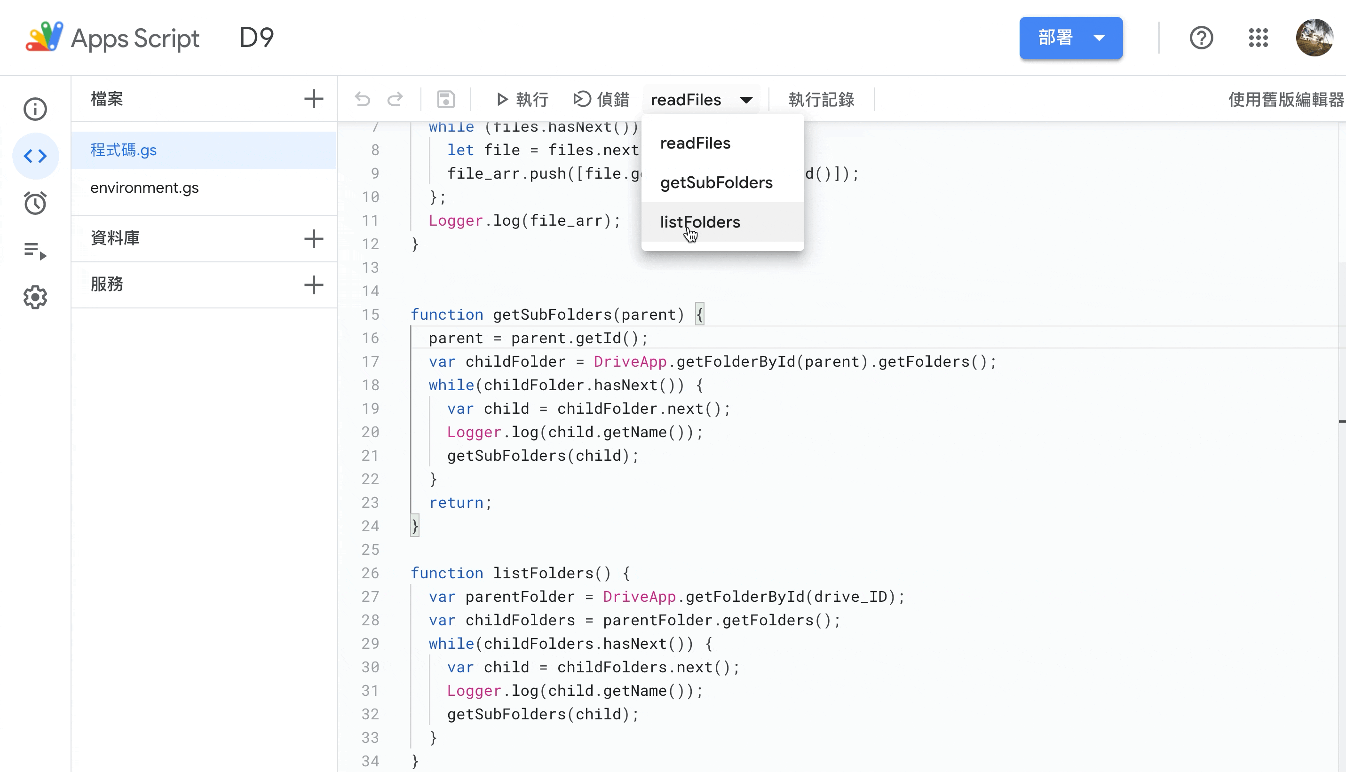Place cursor on 'function getSubFolders(parent)' line
The width and height of the screenshot is (1346, 772).
pos(557,315)
